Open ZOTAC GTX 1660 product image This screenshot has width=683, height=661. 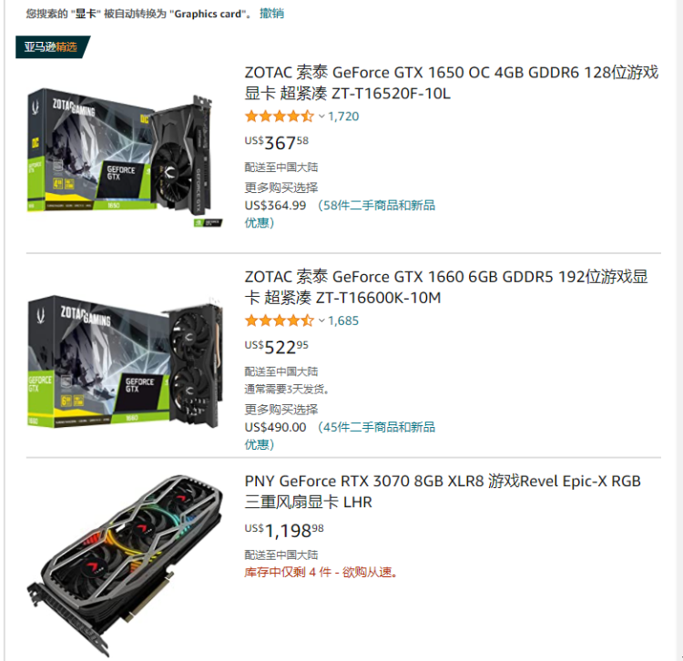(125, 362)
